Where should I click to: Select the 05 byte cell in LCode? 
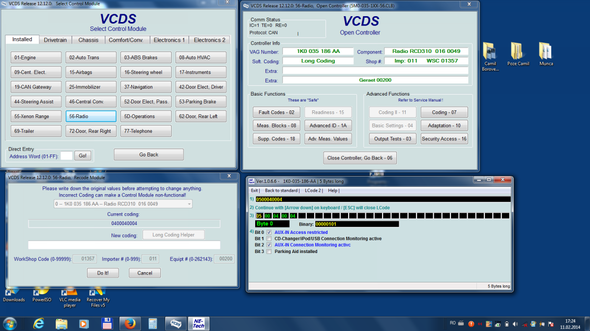coord(259,216)
